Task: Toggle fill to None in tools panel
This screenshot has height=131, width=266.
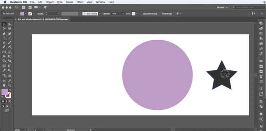Action: (x=10, y=101)
